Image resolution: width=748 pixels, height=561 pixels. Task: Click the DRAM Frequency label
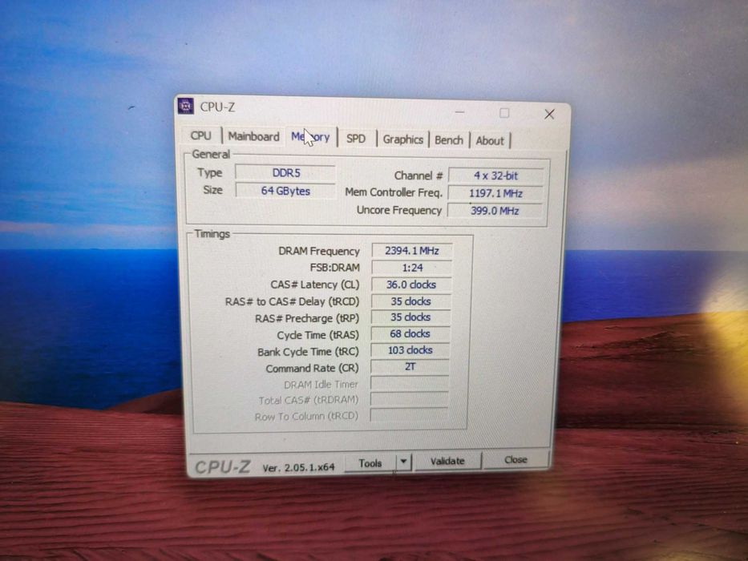pos(318,251)
